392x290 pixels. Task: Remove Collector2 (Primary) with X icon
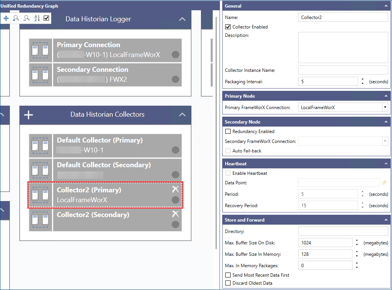175,189
